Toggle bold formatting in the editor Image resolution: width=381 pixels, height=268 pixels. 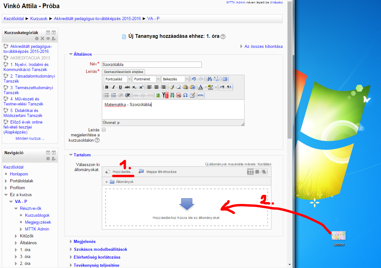coord(106,87)
